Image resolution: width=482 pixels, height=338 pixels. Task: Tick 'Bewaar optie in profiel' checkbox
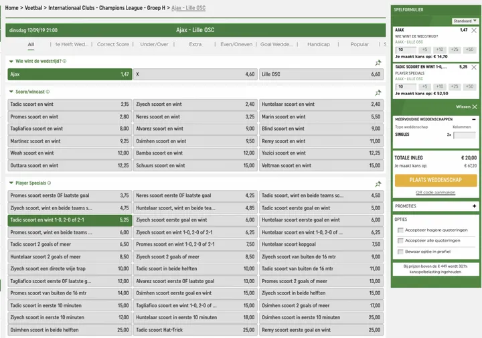point(400,251)
